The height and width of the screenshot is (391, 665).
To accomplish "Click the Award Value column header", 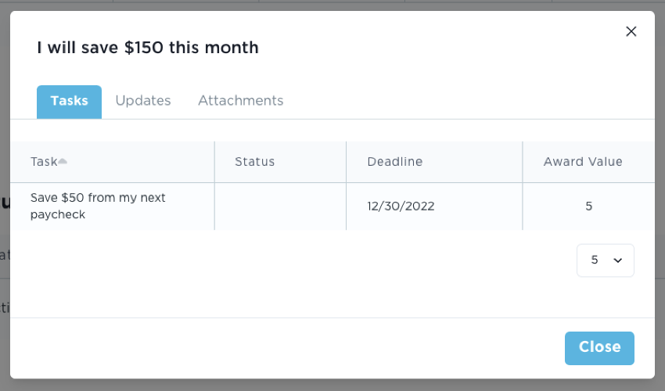I will point(583,162).
